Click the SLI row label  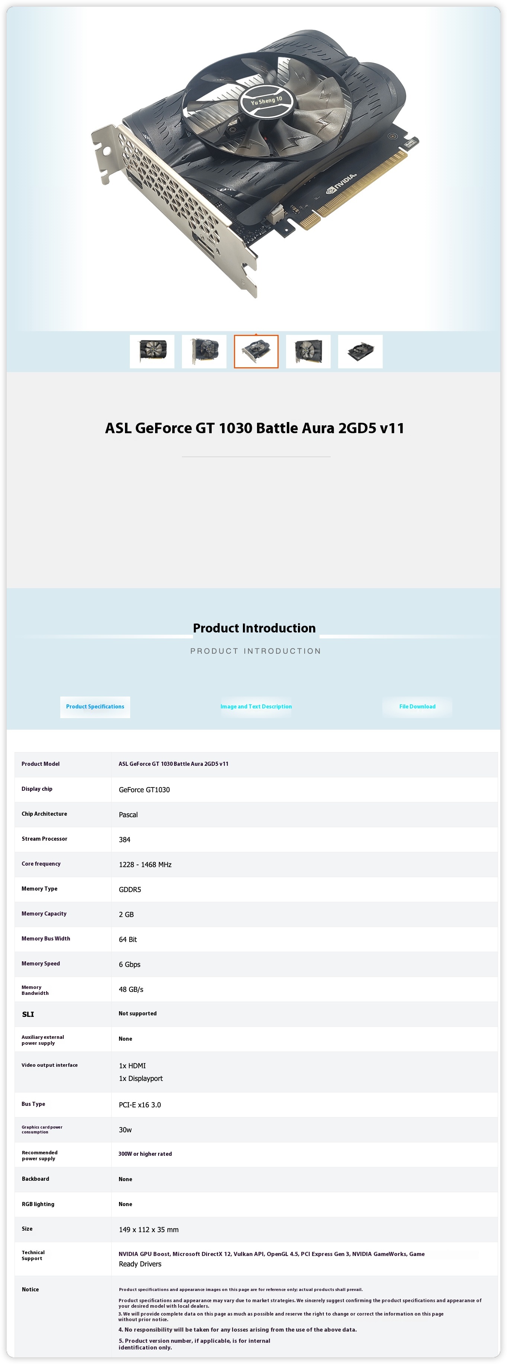28,1015
